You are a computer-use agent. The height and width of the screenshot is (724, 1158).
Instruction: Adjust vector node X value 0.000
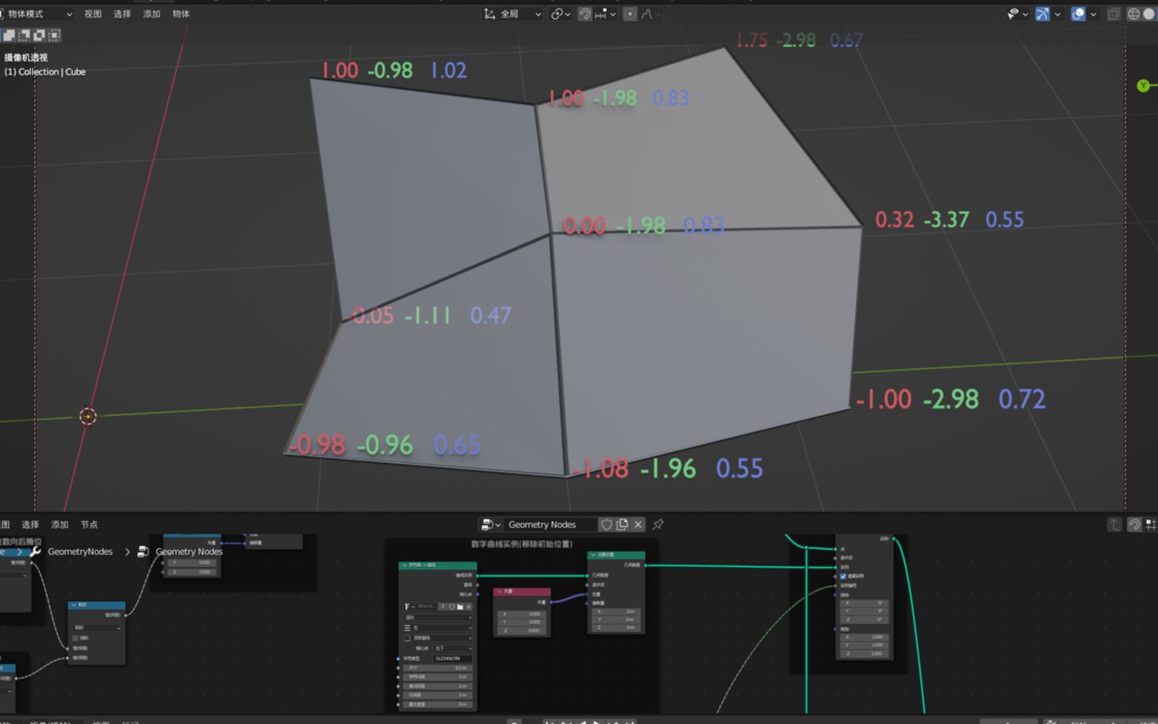pos(522,614)
